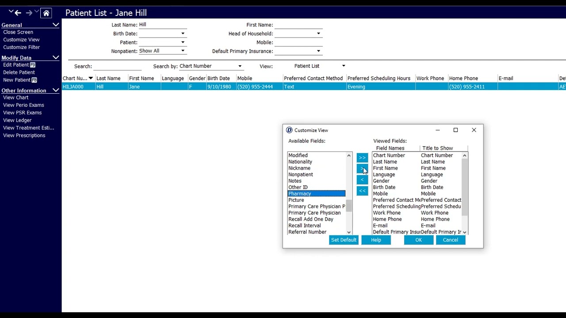
Task: Open the Nonpatient Show All dropdown
Action: click(x=183, y=51)
